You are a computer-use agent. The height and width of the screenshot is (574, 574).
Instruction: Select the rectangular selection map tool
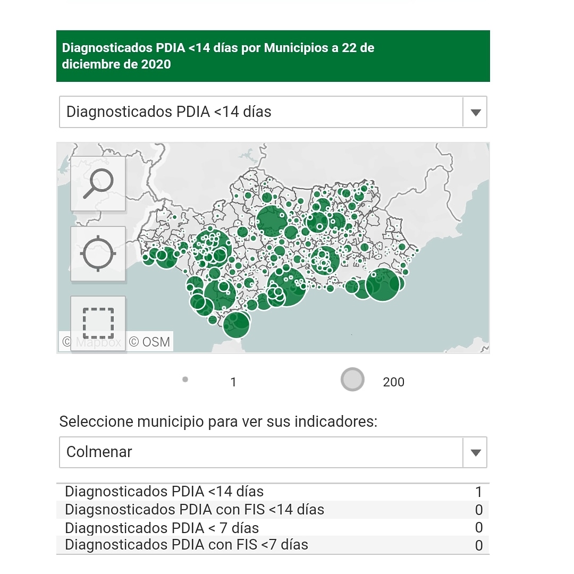tap(98, 323)
